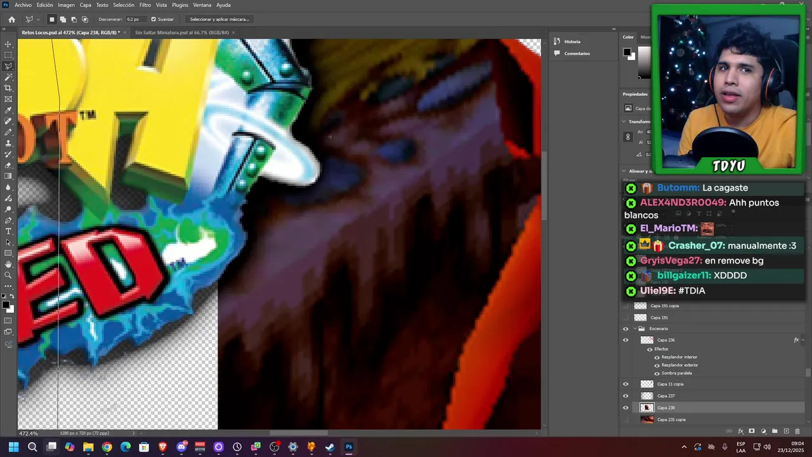This screenshot has height=457, width=812.
Task: Select the Hand tool
Action: [x=8, y=264]
